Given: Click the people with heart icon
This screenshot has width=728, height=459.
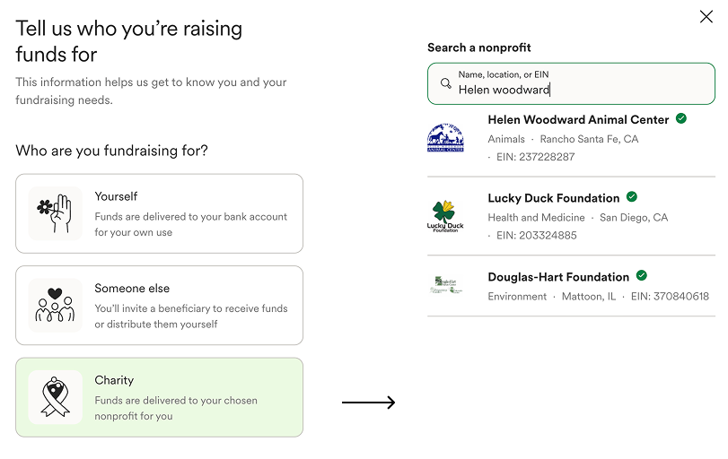Looking at the screenshot, I should pos(55,305).
